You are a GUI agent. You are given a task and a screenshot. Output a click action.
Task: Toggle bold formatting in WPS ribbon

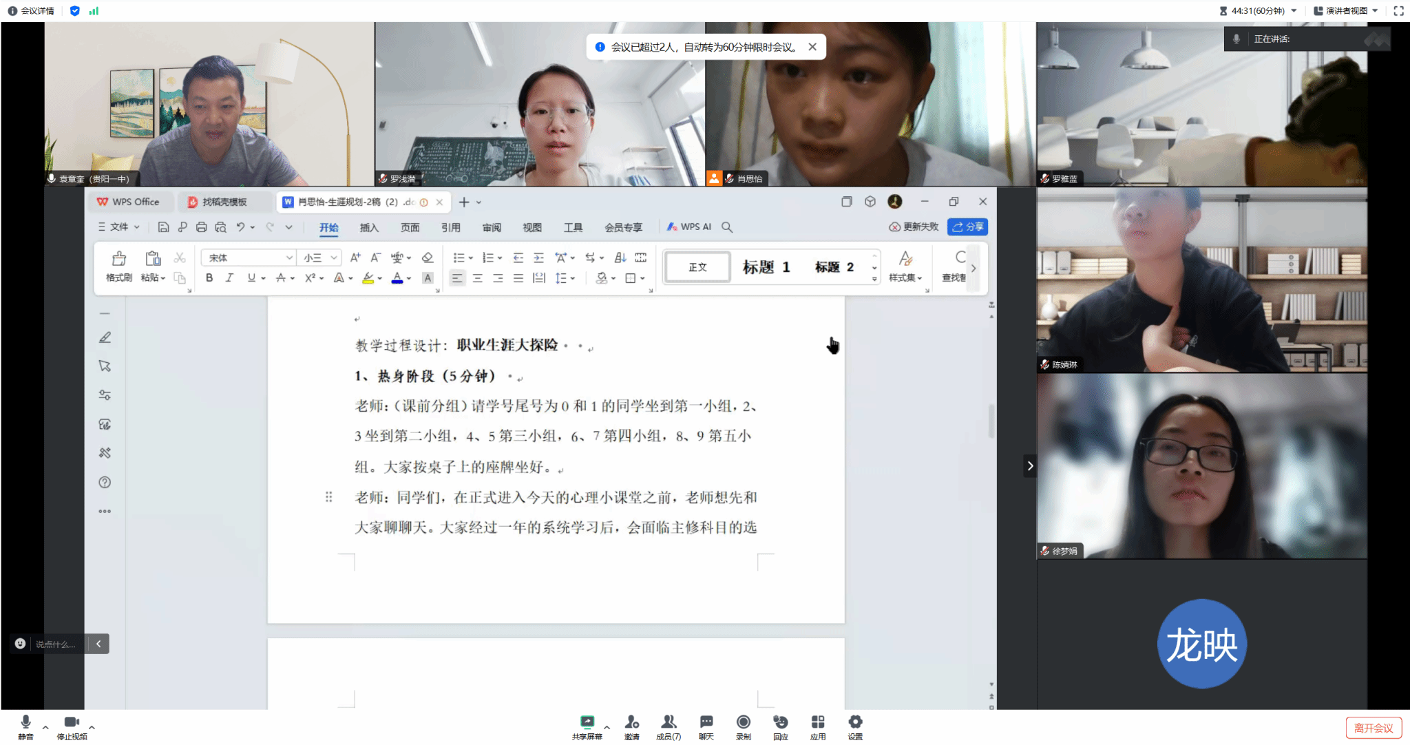(209, 278)
